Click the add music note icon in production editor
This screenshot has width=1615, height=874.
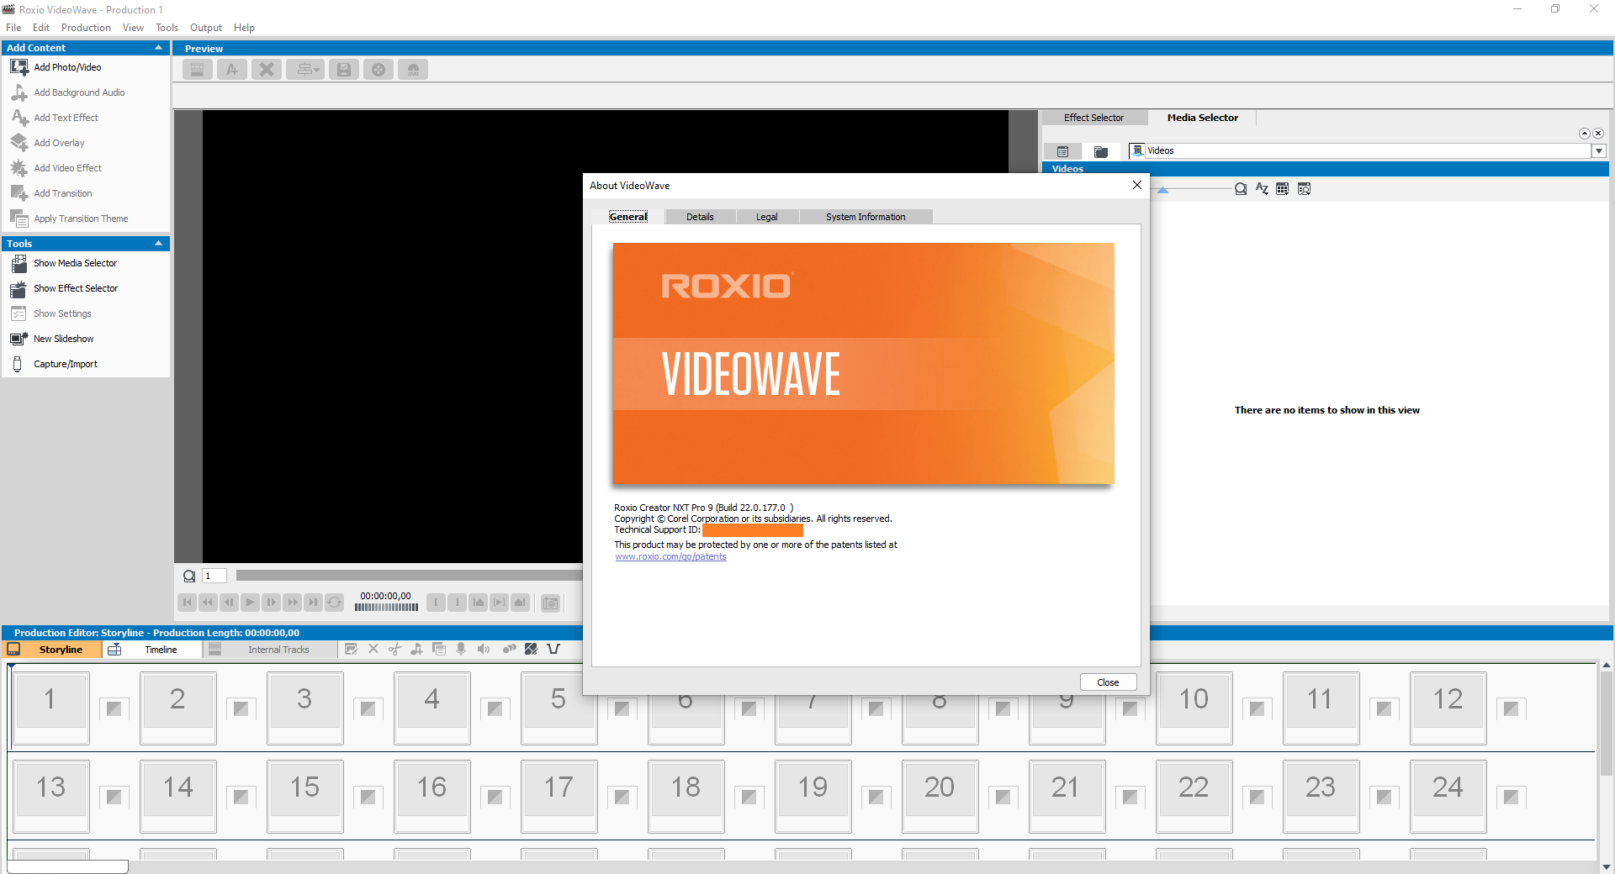pos(416,649)
